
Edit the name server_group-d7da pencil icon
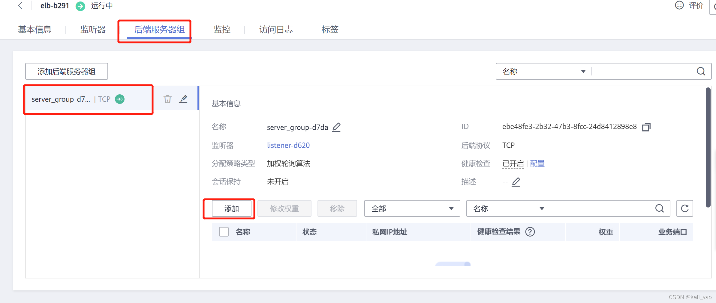[336, 127]
